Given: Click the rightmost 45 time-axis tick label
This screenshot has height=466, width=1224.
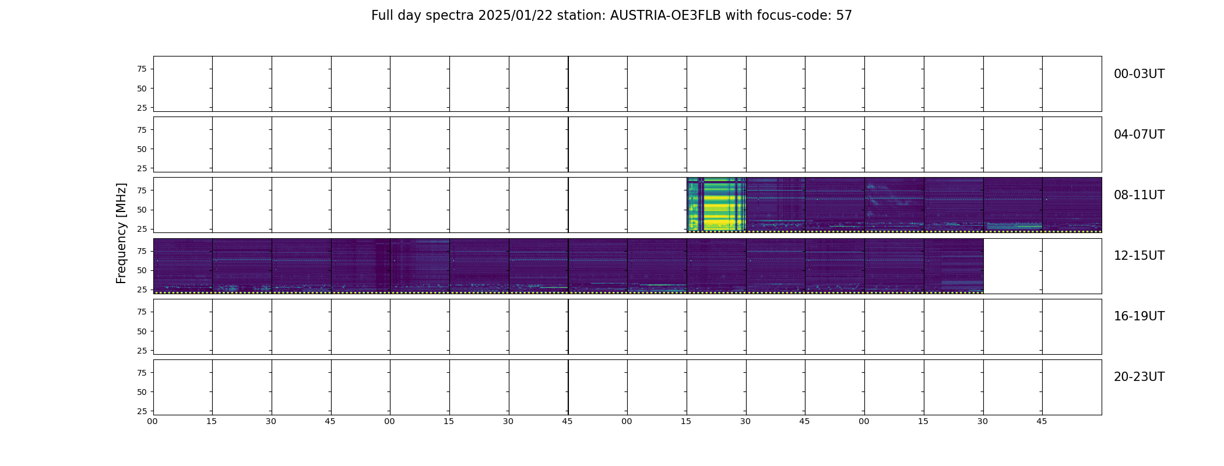Looking at the screenshot, I should click(1042, 421).
